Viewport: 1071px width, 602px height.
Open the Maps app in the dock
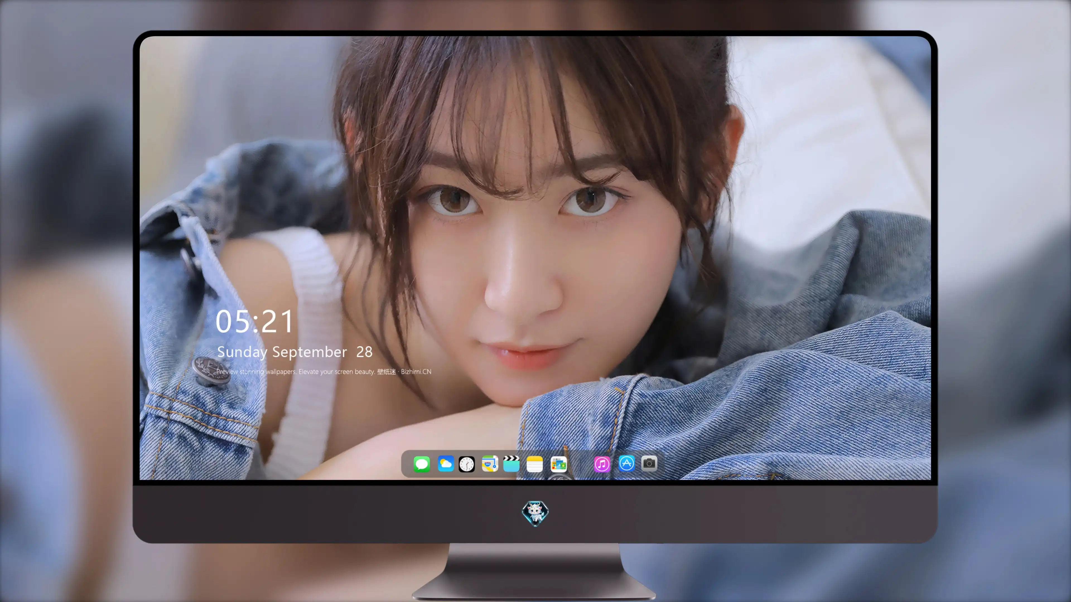[490, 464]
